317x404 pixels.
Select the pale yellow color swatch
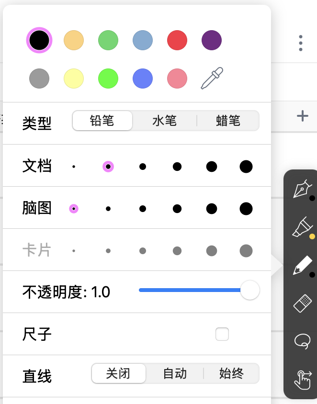(x=73, y=78)
